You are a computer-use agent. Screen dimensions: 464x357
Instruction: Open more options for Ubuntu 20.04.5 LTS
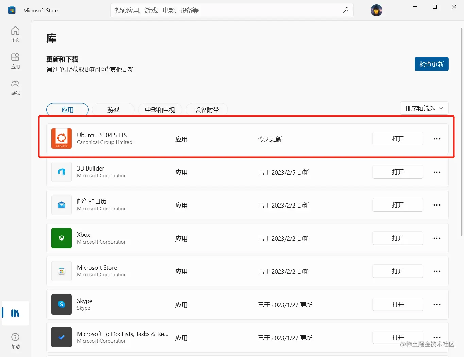pos(437,139)
